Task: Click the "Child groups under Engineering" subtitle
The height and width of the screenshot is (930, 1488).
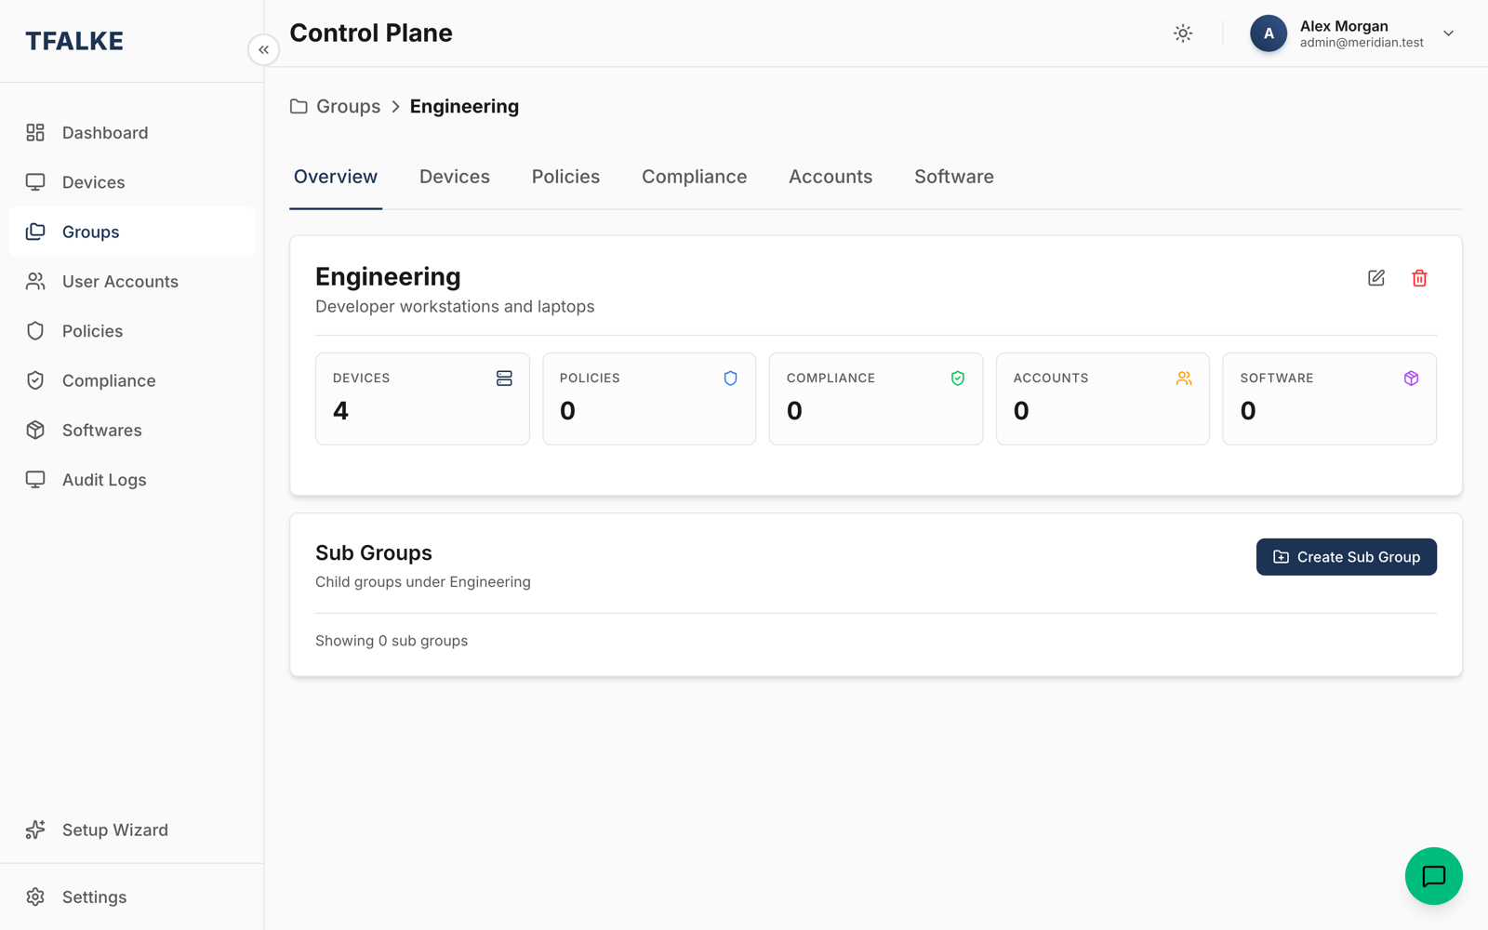Action: point(423,582)
